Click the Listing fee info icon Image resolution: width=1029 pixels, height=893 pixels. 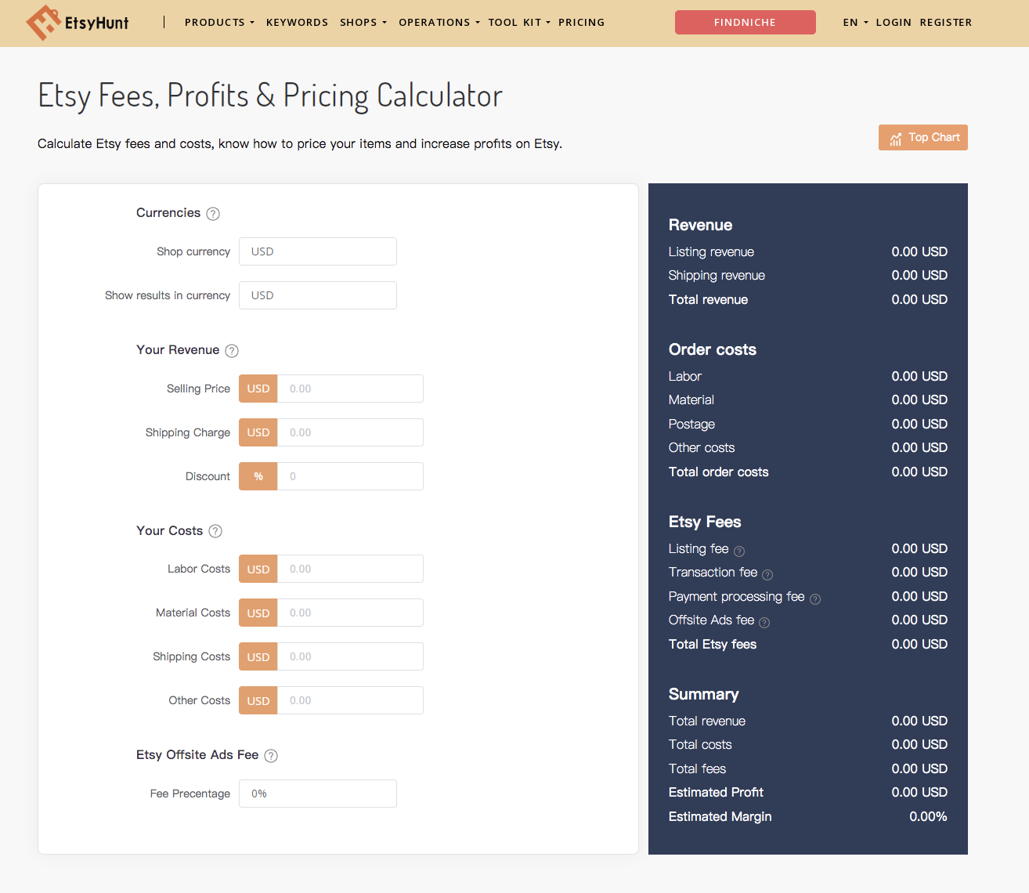[x=739, y=551]
